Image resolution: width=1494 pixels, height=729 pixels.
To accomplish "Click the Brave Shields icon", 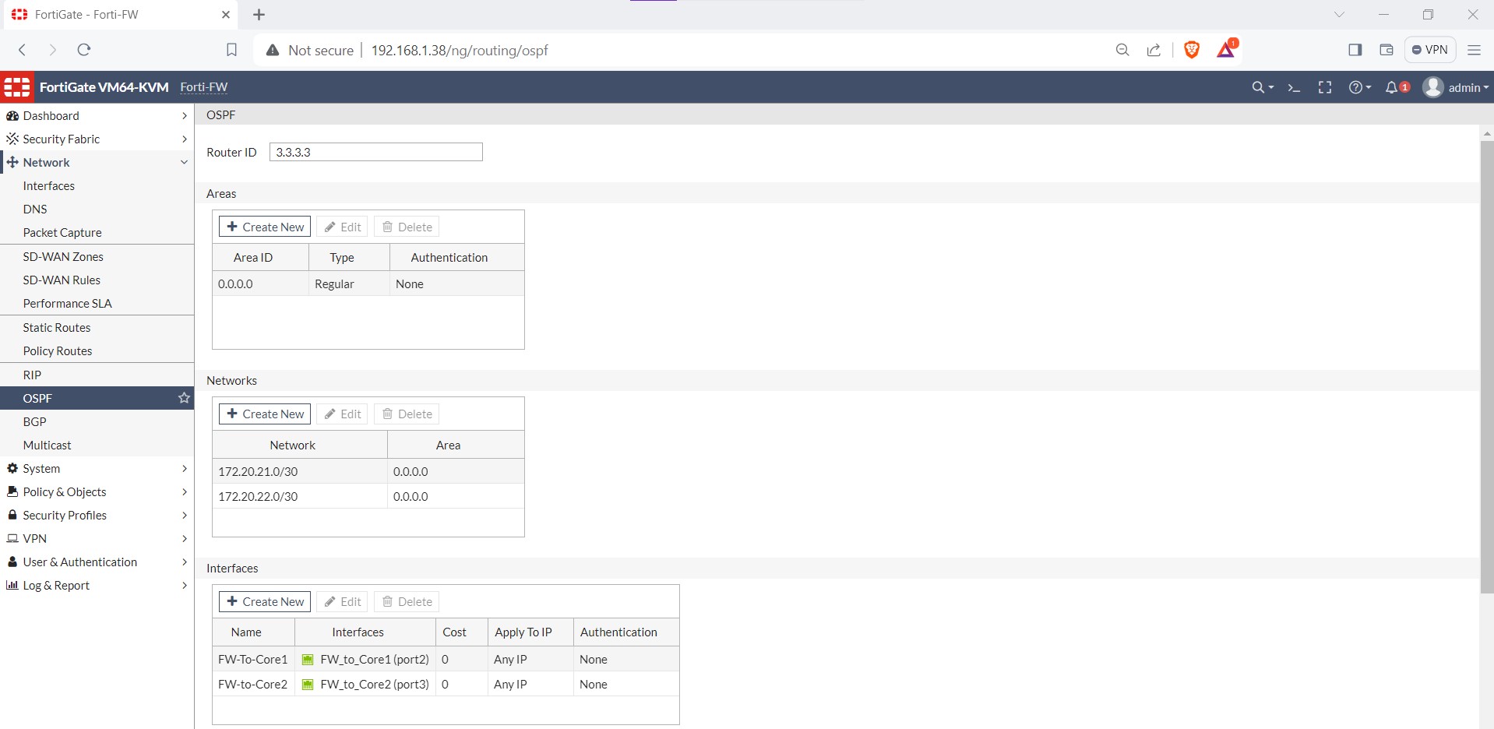I will [x=1191, y=50].
